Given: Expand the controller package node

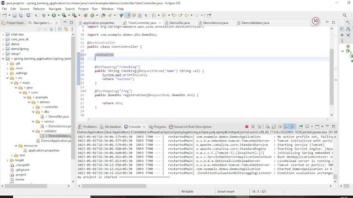Looking at the screenshot, I should 33,107.
